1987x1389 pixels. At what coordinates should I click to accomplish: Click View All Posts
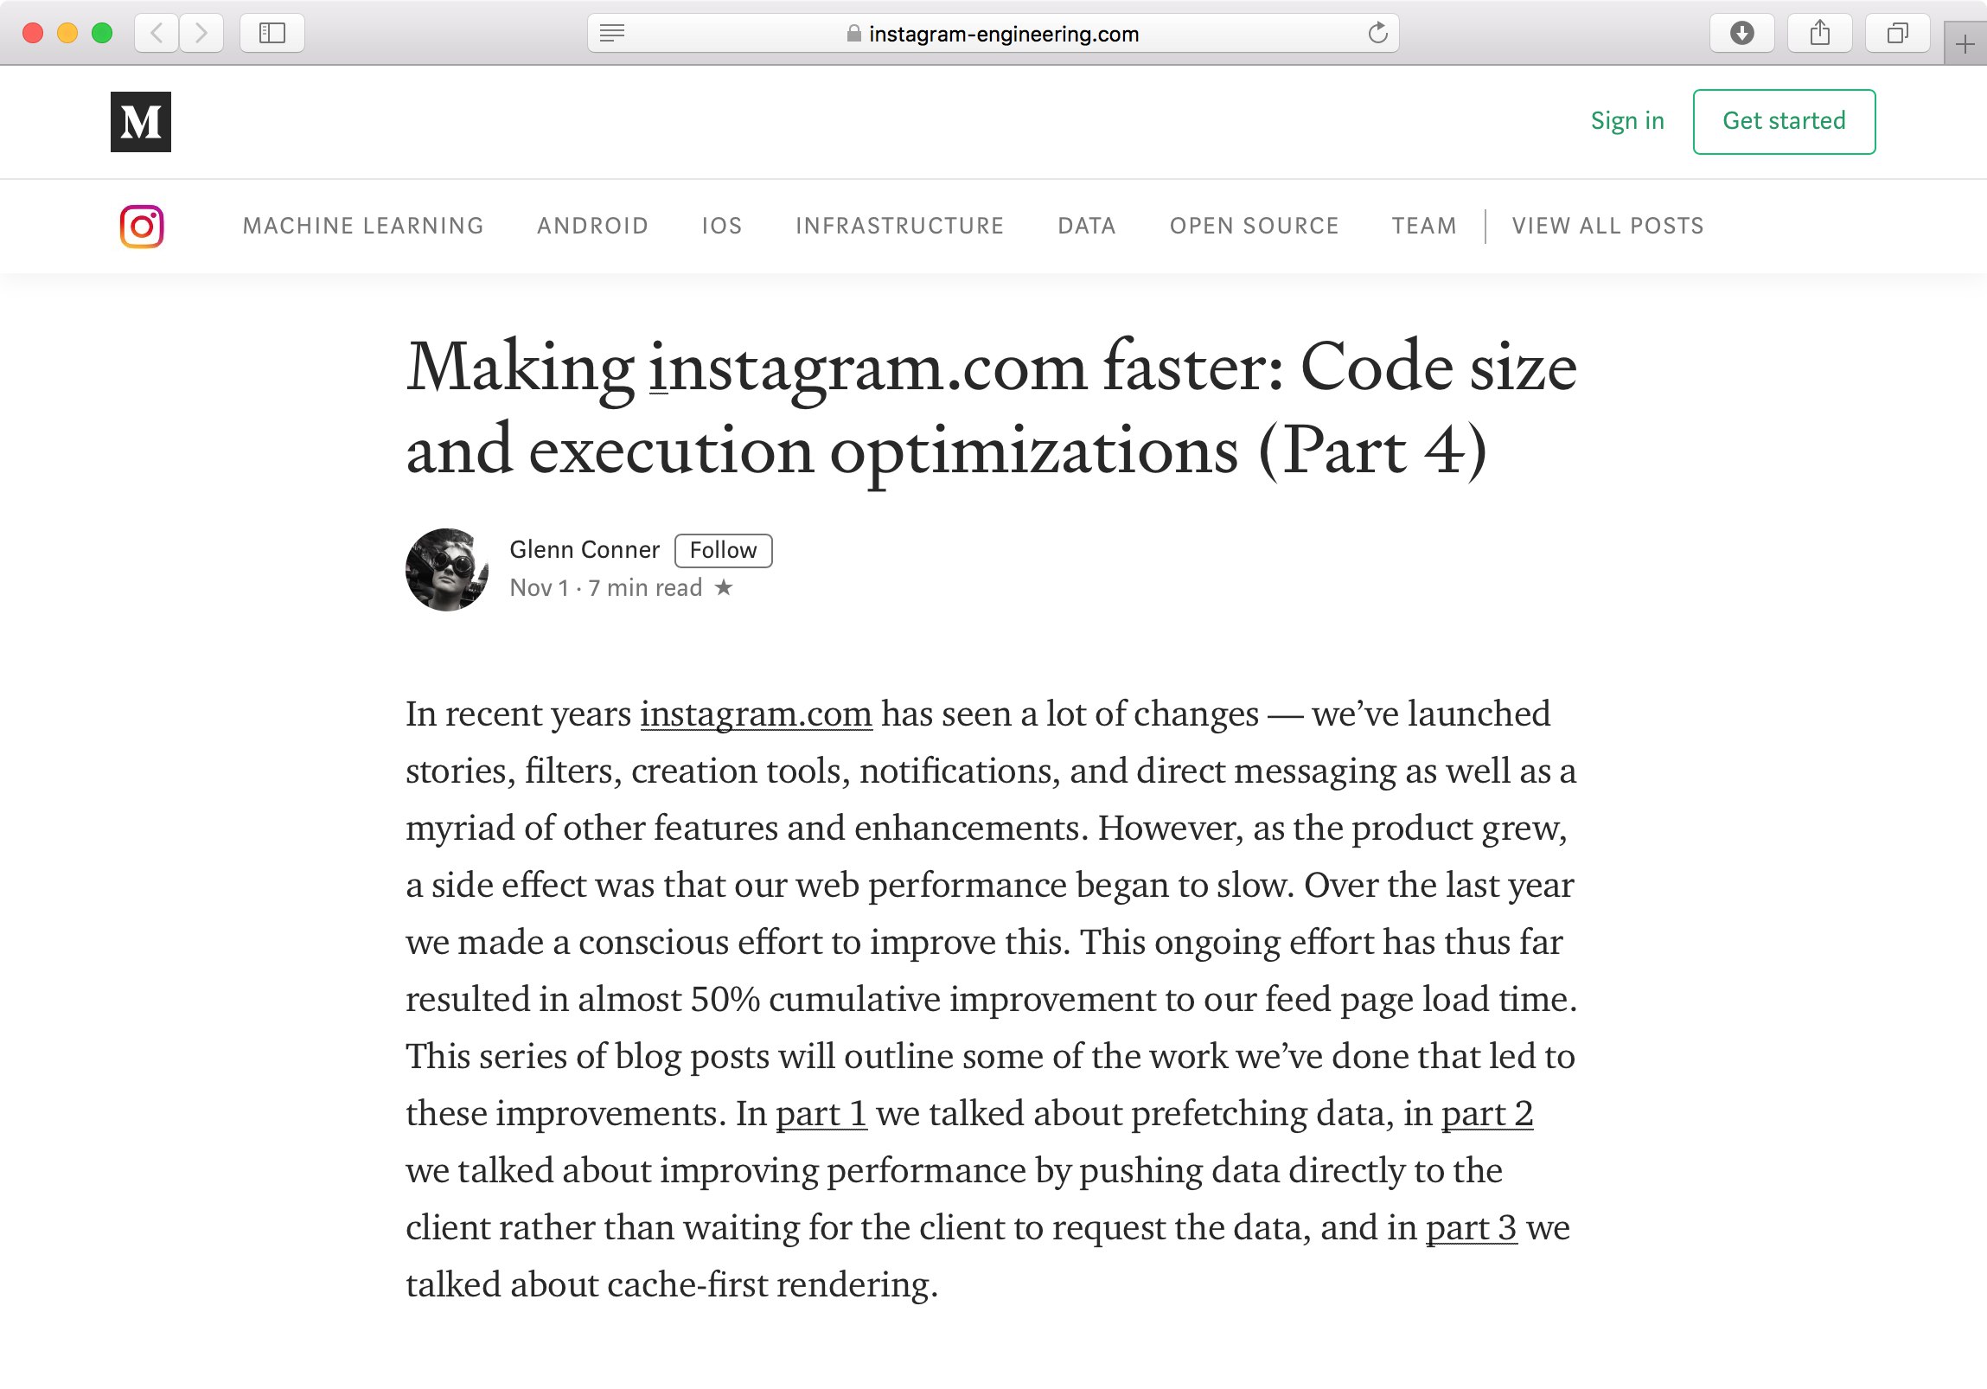[1608, 226]
